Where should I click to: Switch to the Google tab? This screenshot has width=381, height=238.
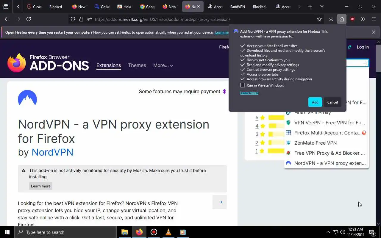[x=147, y=7]
